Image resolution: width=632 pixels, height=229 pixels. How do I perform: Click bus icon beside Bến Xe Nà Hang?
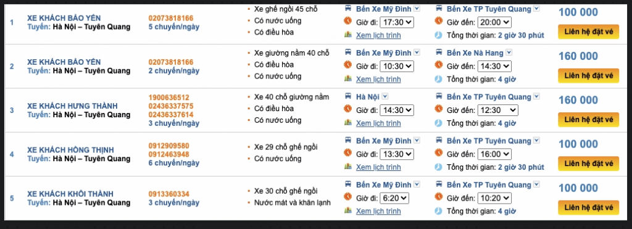point(439,52)
